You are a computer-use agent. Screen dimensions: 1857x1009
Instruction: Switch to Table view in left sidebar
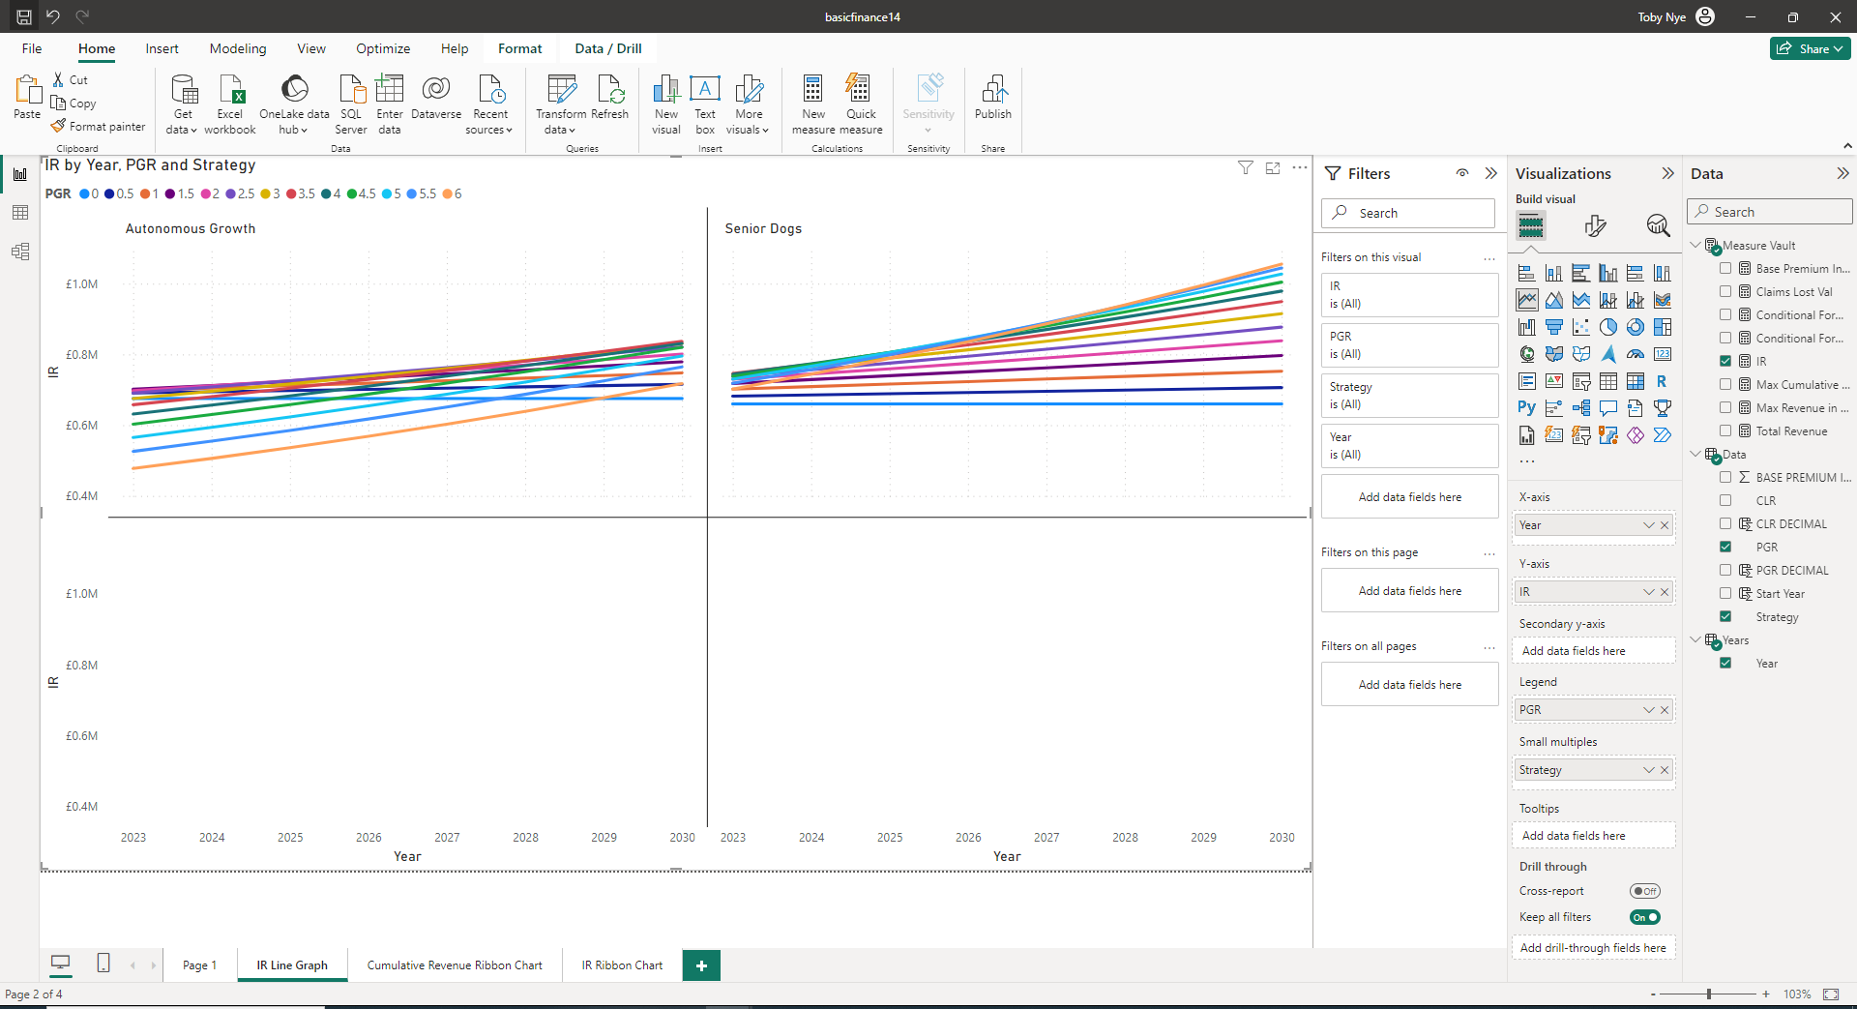20,213
